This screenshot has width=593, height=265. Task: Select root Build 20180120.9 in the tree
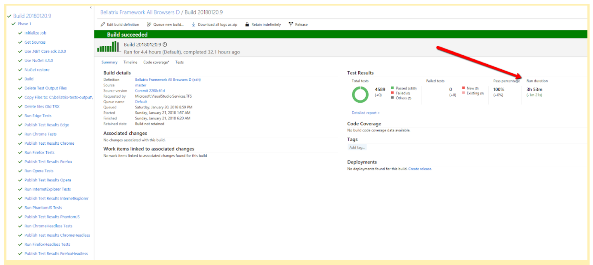pos(32,16)
